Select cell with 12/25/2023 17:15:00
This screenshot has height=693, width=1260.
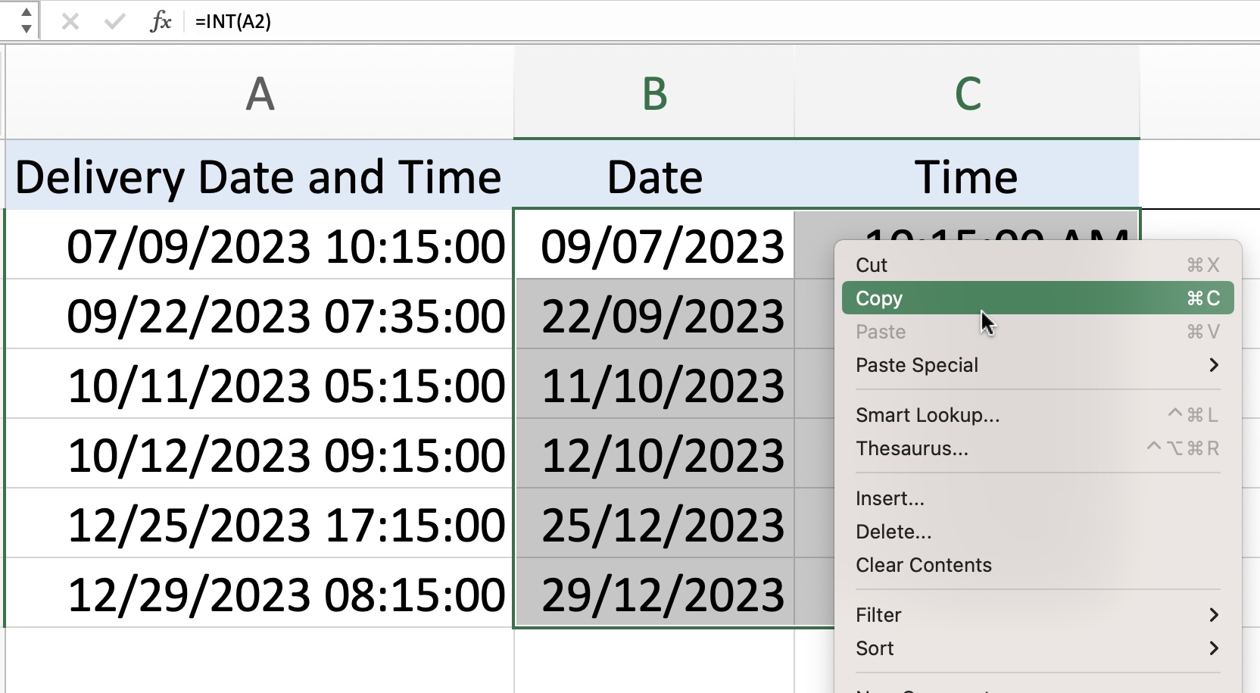click(x=260, y=524)
